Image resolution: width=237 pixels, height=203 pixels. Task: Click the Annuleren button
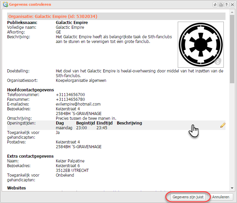[221, 197]
